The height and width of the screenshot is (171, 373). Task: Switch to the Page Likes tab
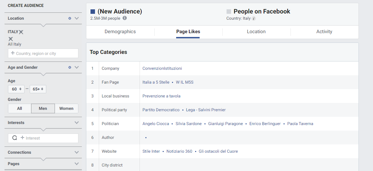(188, 32)
